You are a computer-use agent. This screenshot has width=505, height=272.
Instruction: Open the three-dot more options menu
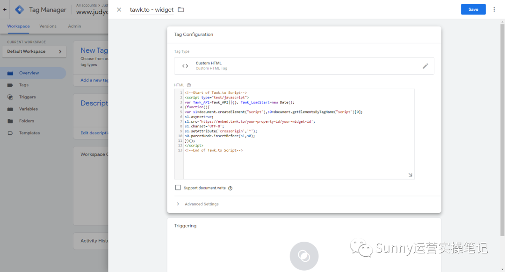[494, 9]
